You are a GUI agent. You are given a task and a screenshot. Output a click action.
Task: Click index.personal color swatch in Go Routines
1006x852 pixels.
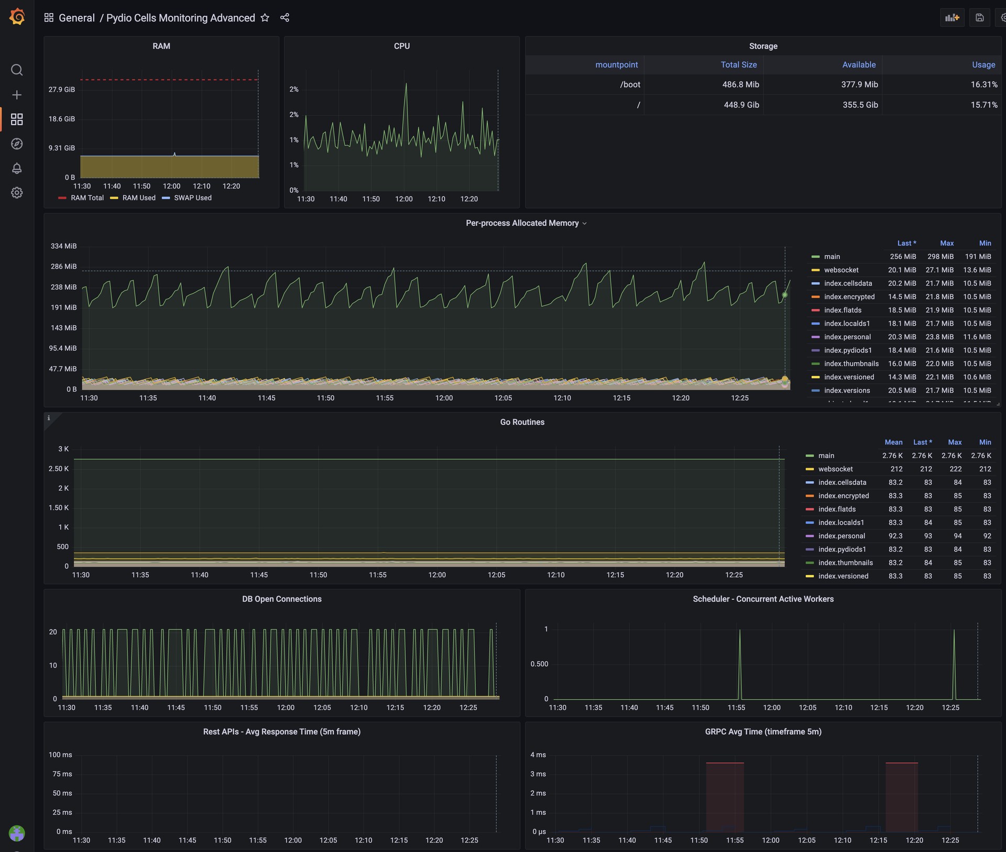click(x=810, y=536)
